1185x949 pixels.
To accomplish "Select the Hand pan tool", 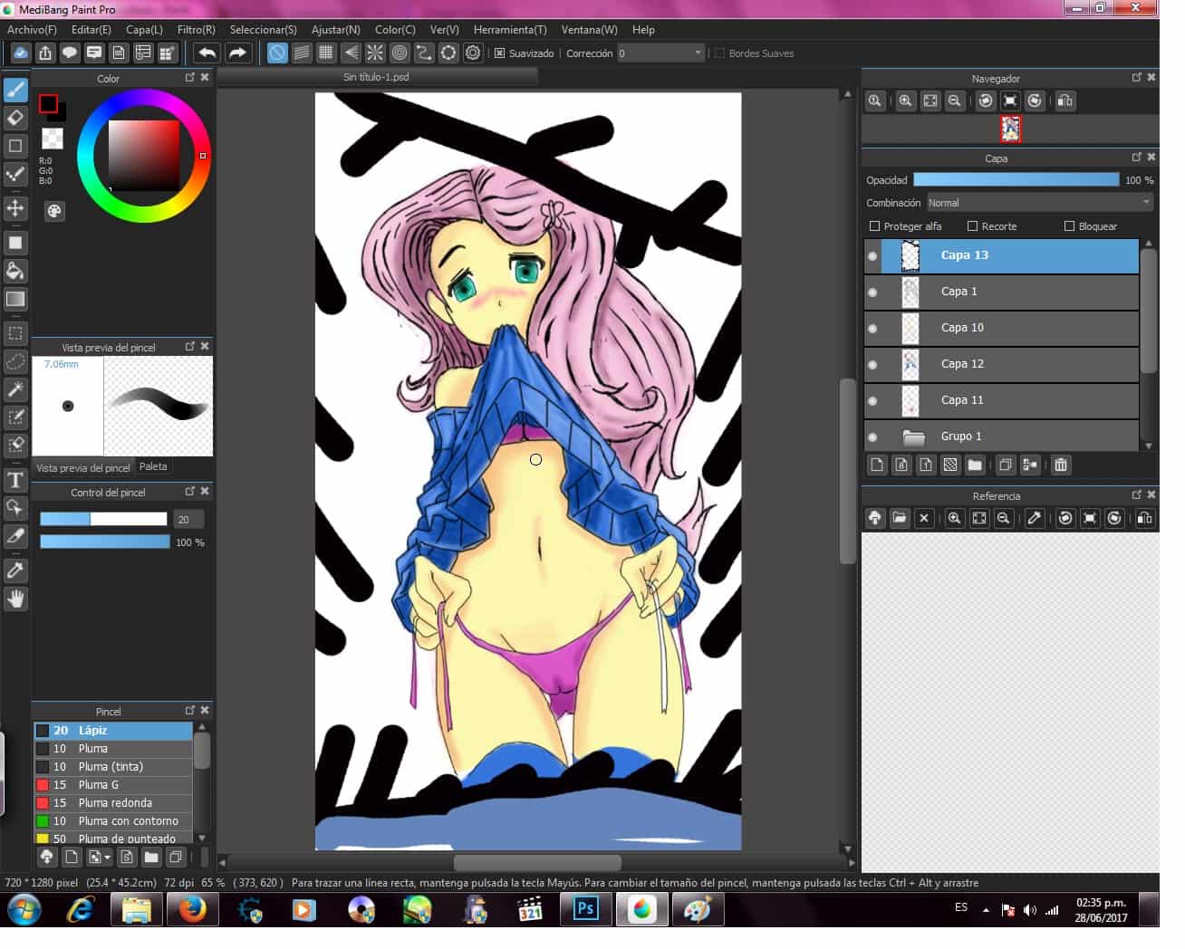I will coord(15,599).
